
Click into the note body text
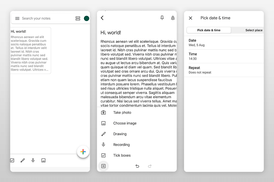click(x=139, y=73)
